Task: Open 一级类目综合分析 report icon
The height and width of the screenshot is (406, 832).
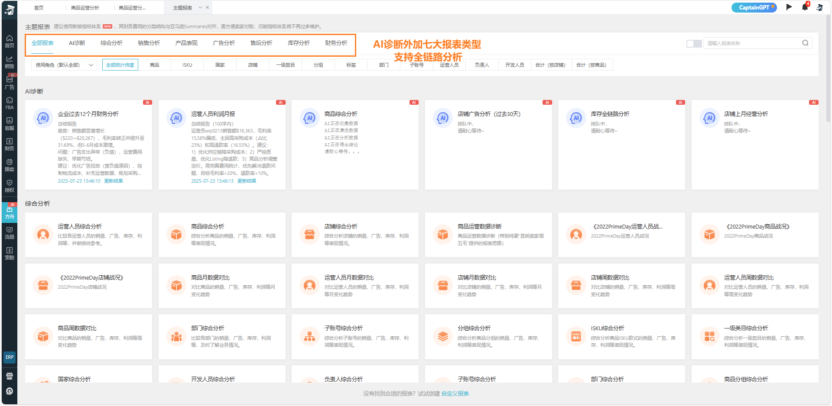Action: (709, 336)
